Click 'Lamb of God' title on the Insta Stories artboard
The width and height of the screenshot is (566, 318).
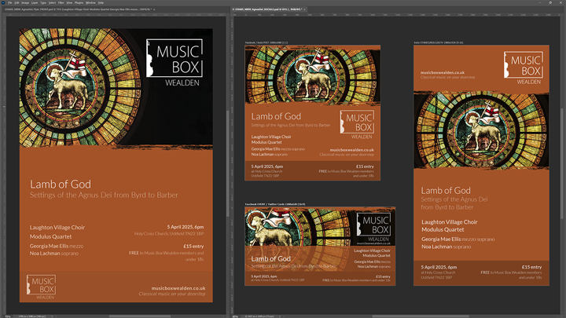[446, 190]
